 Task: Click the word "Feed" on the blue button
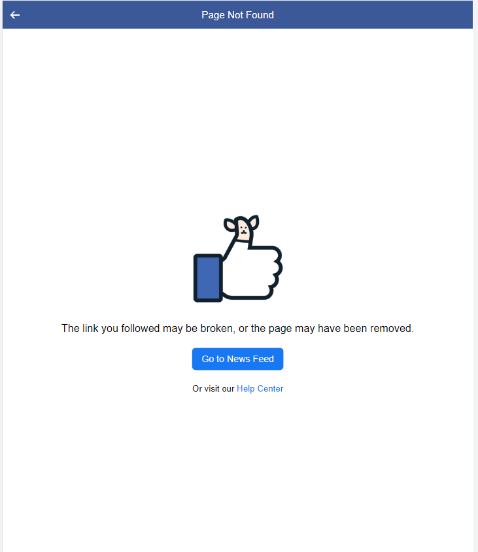tap(264, 359)
